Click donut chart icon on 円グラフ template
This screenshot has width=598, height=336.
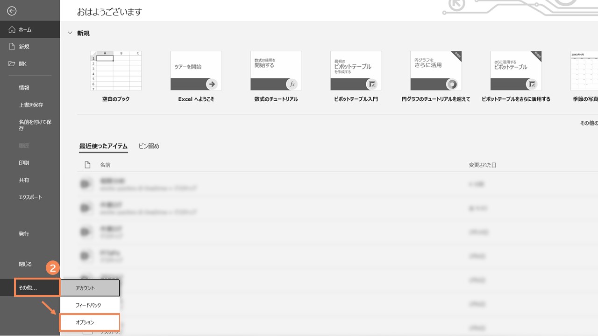coord(452,84)
